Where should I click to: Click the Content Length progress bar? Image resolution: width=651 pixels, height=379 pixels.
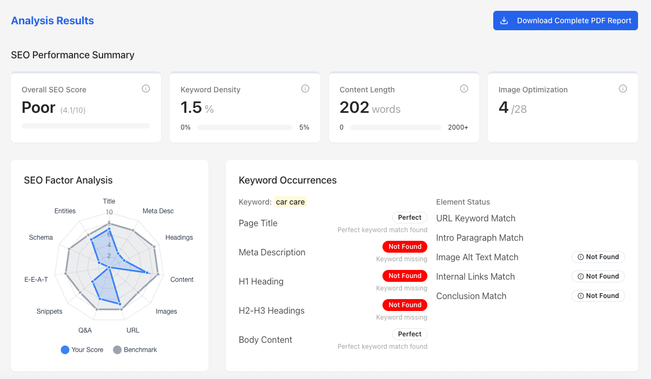(395, 127)
